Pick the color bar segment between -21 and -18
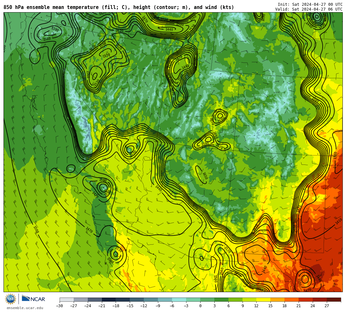The height and width of the screenshot is (312, 346). tap(109, 299)
